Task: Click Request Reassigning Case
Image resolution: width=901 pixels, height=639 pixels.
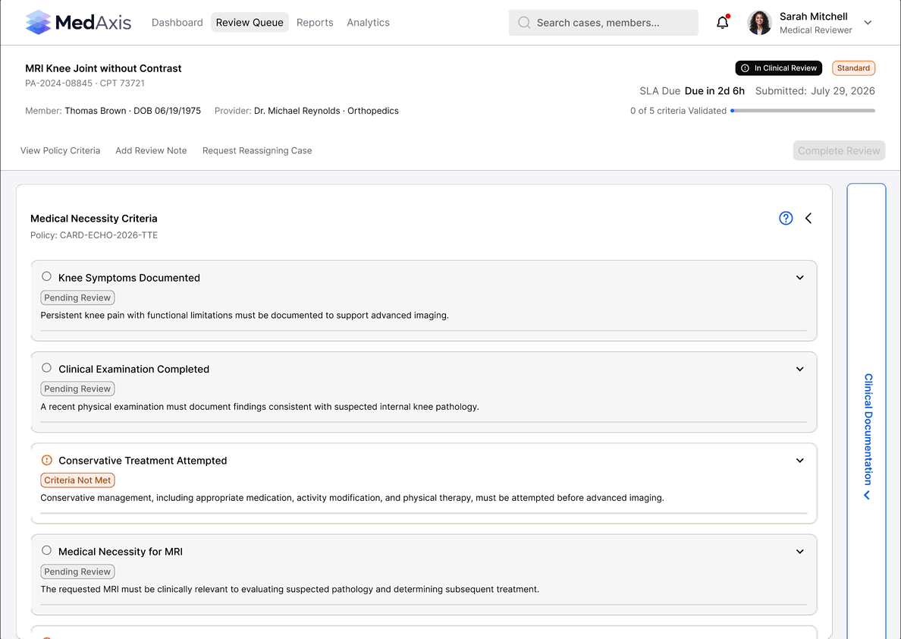Action: (257, 151)
